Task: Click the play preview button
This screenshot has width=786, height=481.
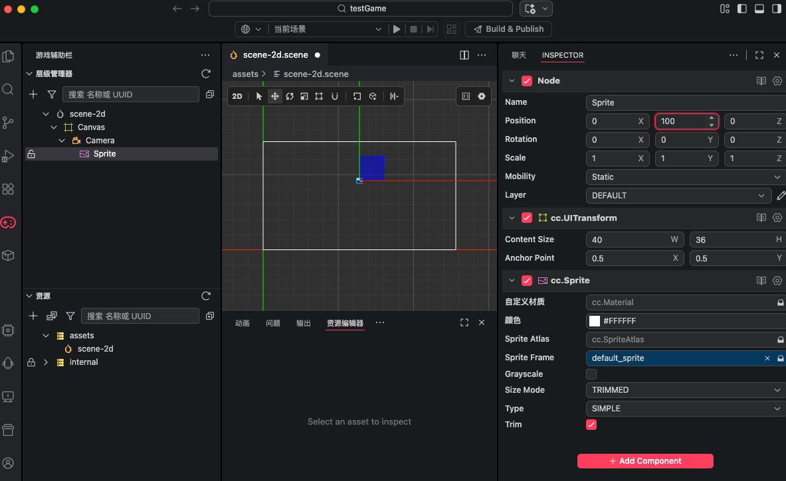Action: tap(397, 29)
